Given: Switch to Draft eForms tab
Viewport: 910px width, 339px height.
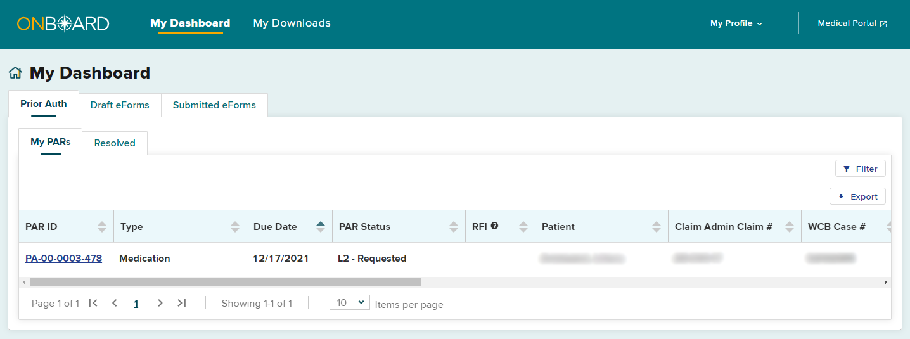Looking at the screenshot, I should click(x=120, y=105).
